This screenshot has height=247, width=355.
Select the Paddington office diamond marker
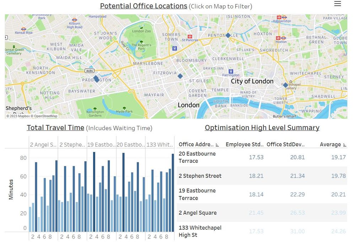click(x=96, y=79)
